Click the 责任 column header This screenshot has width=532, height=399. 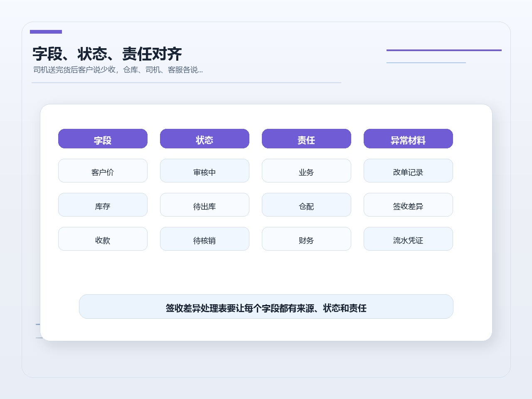306,138
